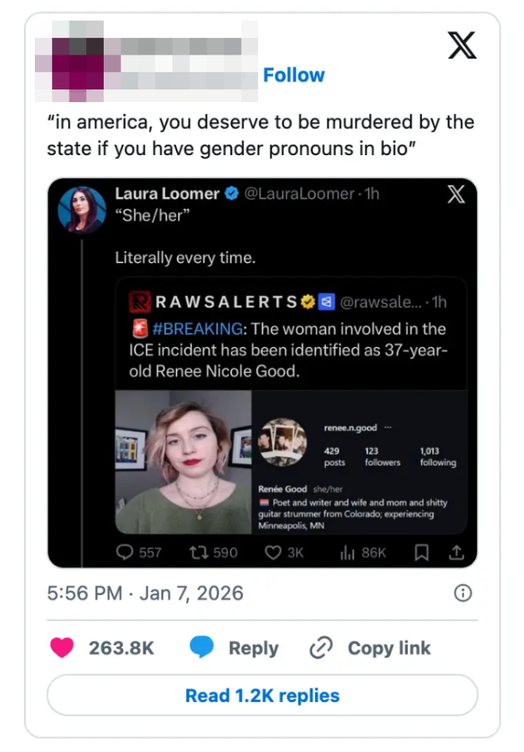Click the Follow button
Screen dimensions: 524x752
point(294,75)
